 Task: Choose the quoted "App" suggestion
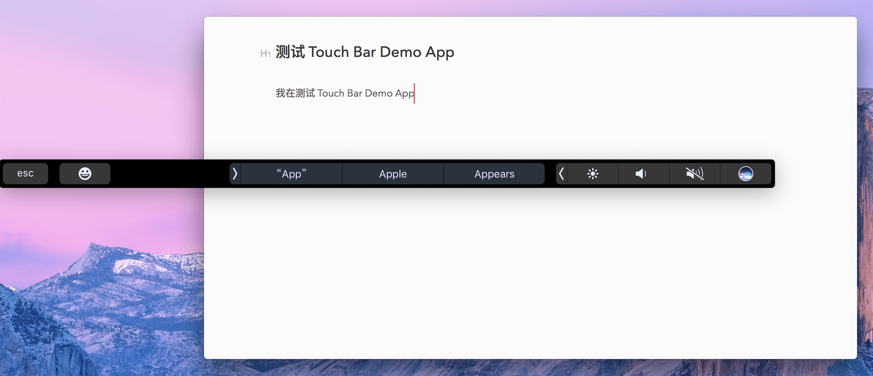coord(291,174)
